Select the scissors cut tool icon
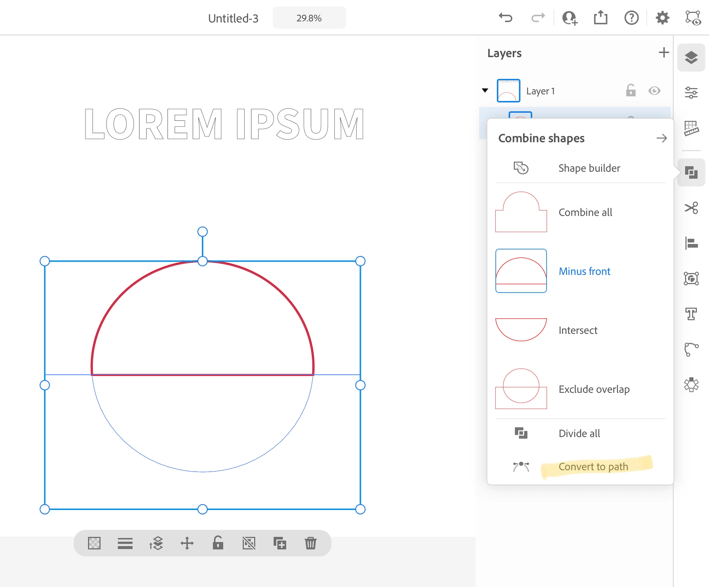Image resolution: width=709 pixels, height=587 pixels. coord(691,208)
